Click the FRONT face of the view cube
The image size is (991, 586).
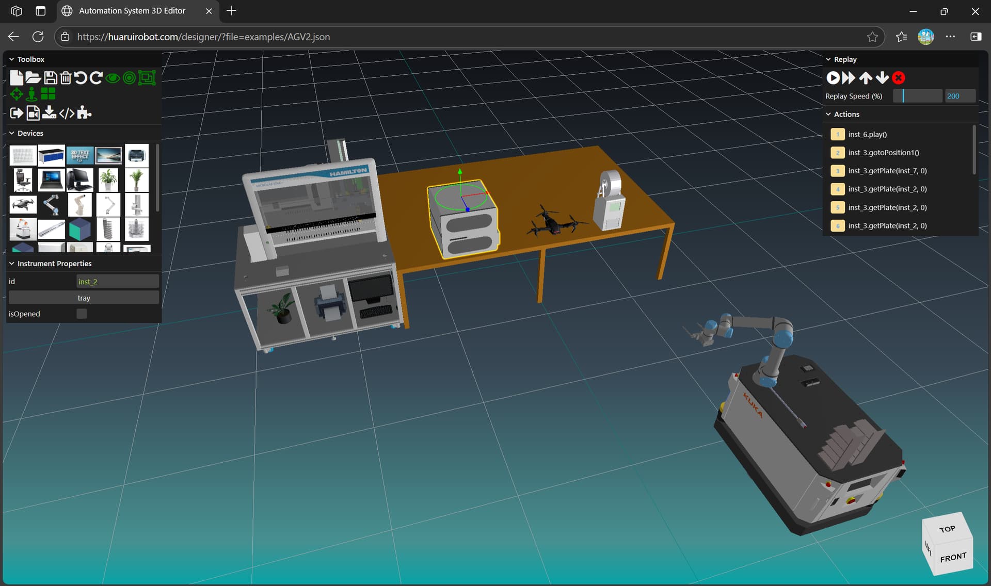click(x=953, y=557)
